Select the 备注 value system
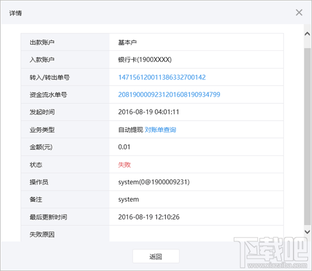This screenshot has height=271, width=312. point(129,199)
